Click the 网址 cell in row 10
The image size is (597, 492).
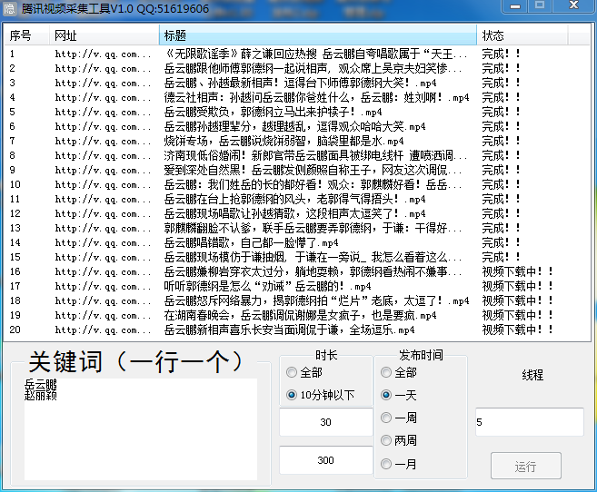(x=103, y=185)
